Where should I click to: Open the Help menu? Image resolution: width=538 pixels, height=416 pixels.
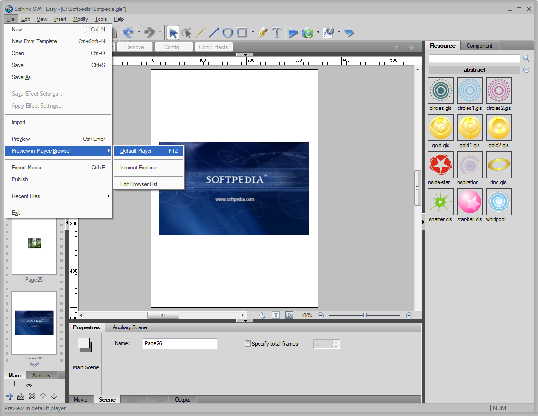click(119, 19)
